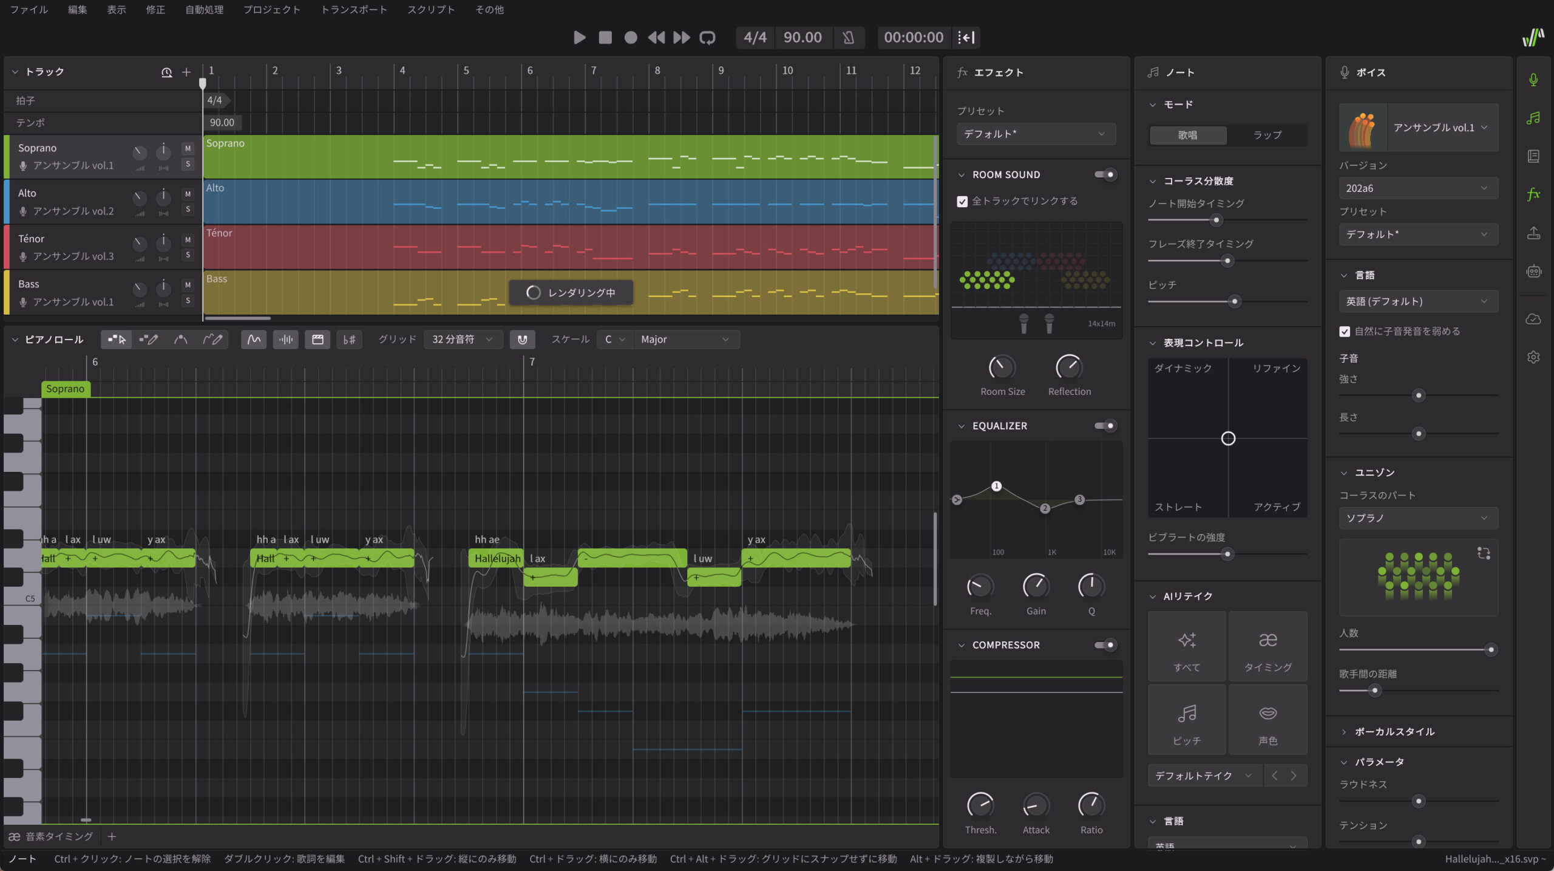Click the loop repeat playback control
This screenshot has height=871, width=1554.
tap(707, 37)
